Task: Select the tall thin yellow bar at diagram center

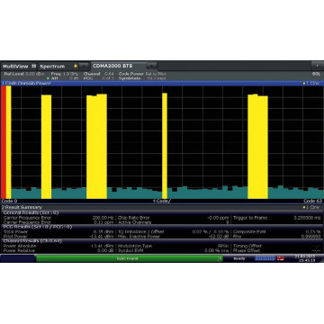Action: coord(165,146)
